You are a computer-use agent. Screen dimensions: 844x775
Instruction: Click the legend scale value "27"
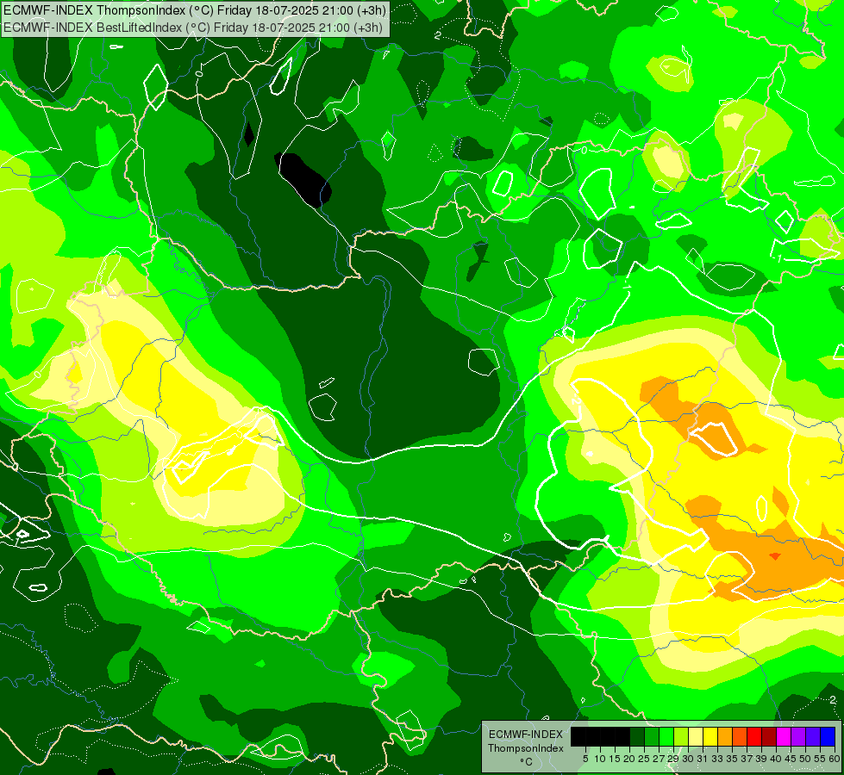[x=659, y=759]
